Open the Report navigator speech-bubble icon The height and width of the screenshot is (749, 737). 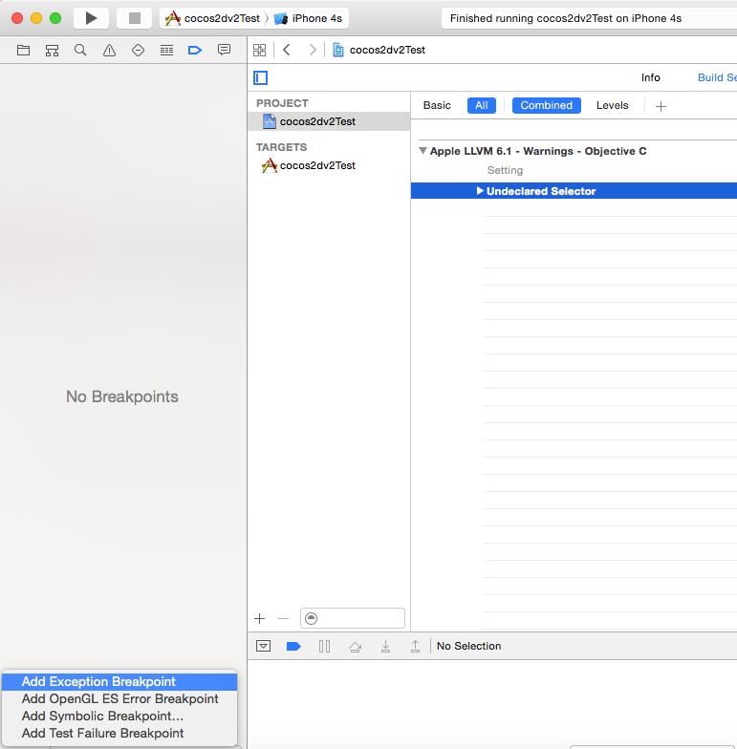[x=224, y=50]
